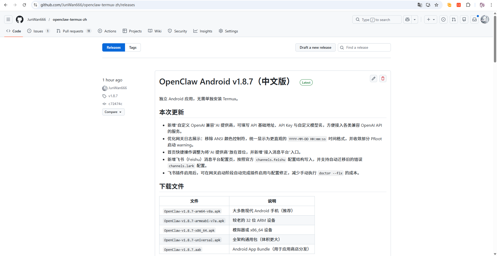The width and height of the screenshot is (497, 256).
Task: Click Draft a new release button
Action: coord(315,47)
